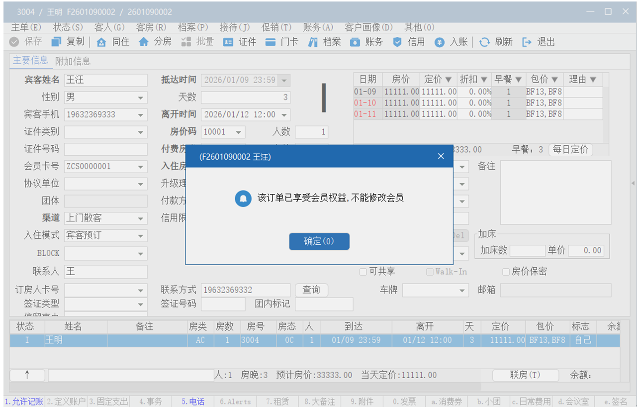637x407 pixels.
Task: Click the 查询 (query) button
Action: [x=311, y=290]
